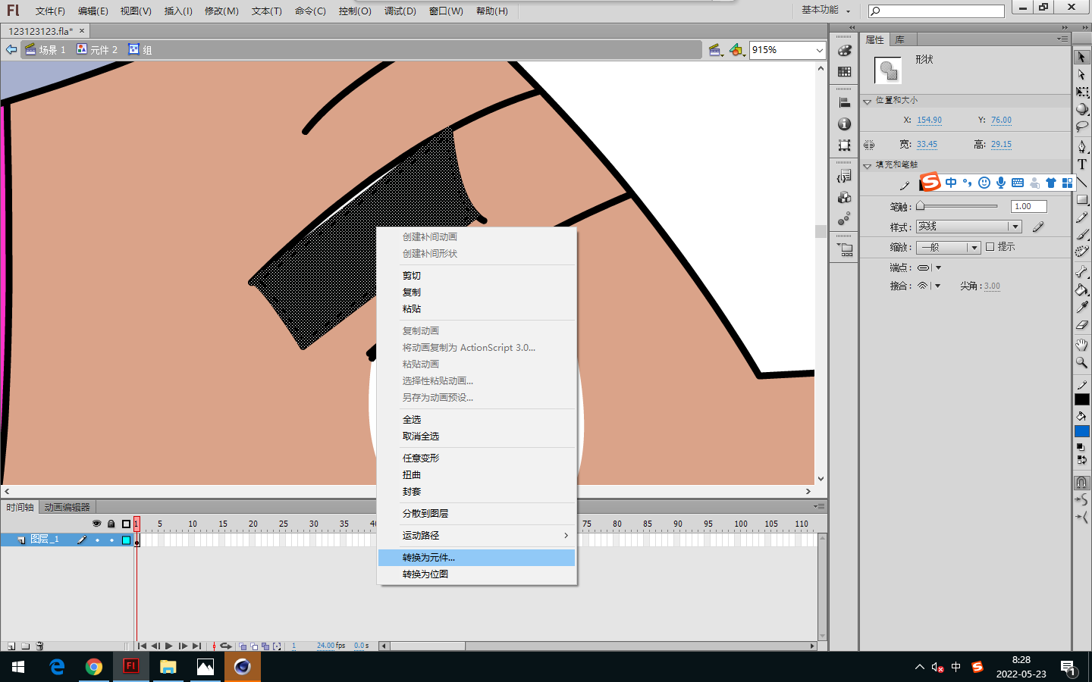This screenshot has height=682, width=1092.
Task: Click the delete layer trash icon
Action: [40, 646]
